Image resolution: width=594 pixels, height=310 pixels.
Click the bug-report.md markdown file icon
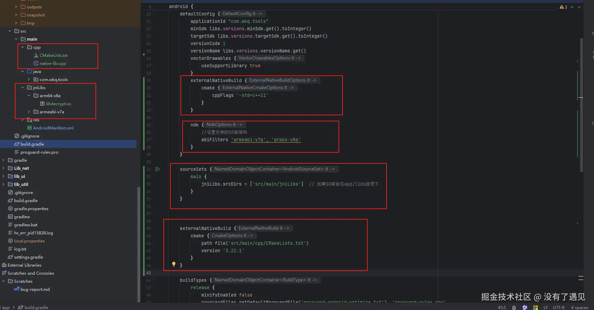17,289
